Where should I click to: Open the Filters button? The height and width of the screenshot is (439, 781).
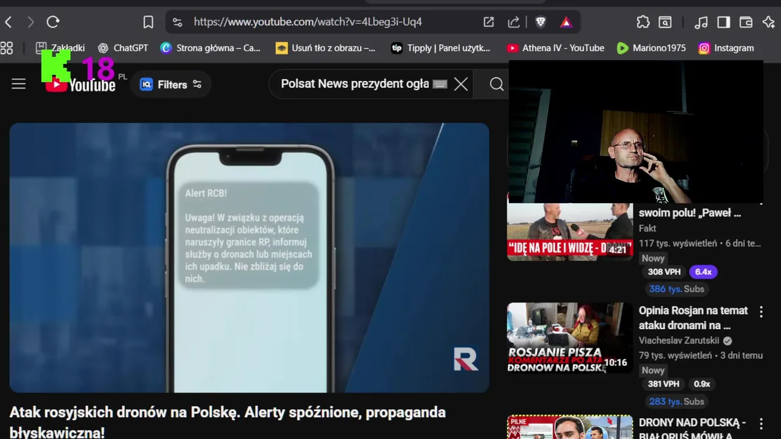[x=171, y=84]
